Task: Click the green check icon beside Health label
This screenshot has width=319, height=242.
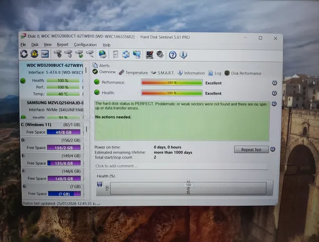Action: [x=97, y=92]
